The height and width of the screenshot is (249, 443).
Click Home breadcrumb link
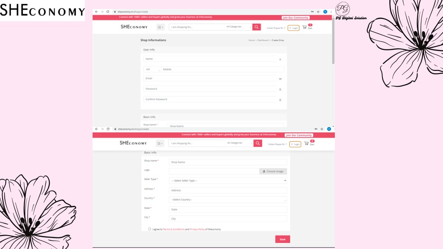tap(251, 40)
